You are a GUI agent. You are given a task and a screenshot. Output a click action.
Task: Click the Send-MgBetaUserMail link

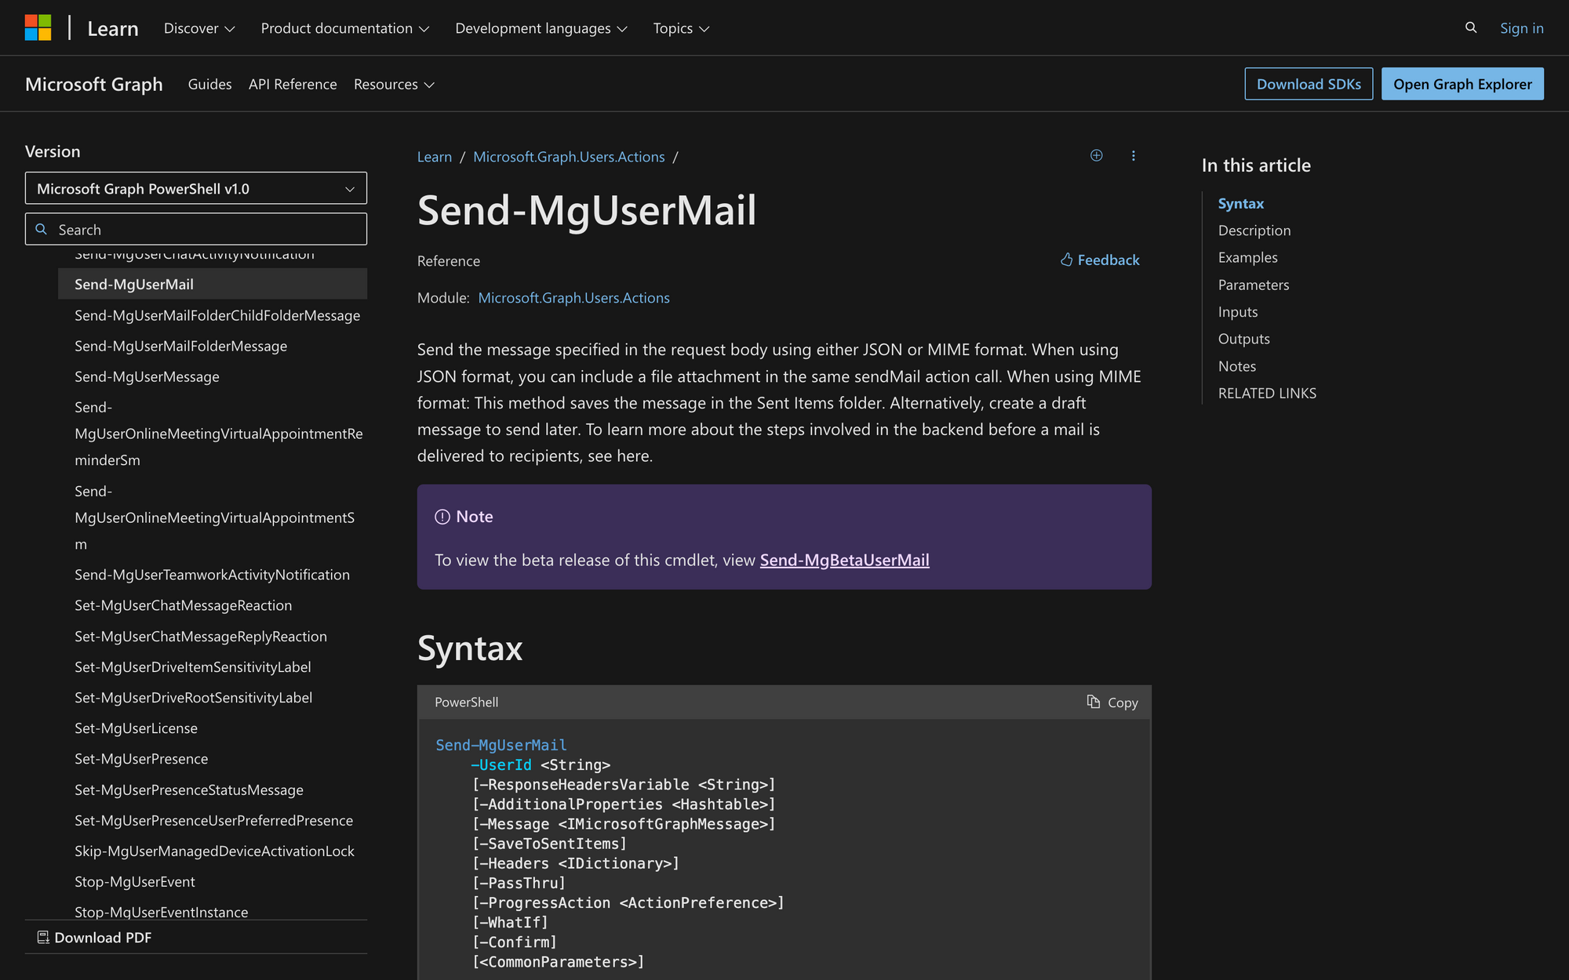pyautogui.click(x=845, y=559)
